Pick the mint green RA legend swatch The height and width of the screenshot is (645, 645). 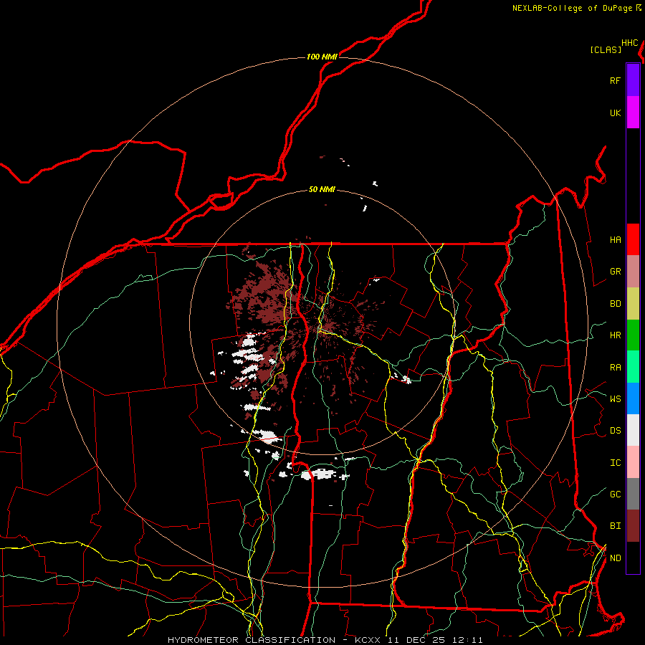coord(633,367)
